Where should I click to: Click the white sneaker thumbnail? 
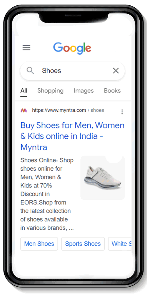click(x=102, y=178)
